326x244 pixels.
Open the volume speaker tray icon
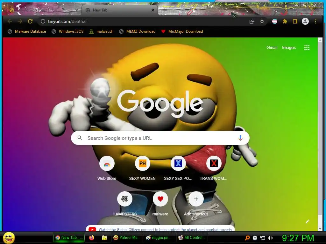pyautogui.click(x=270, y=238)
